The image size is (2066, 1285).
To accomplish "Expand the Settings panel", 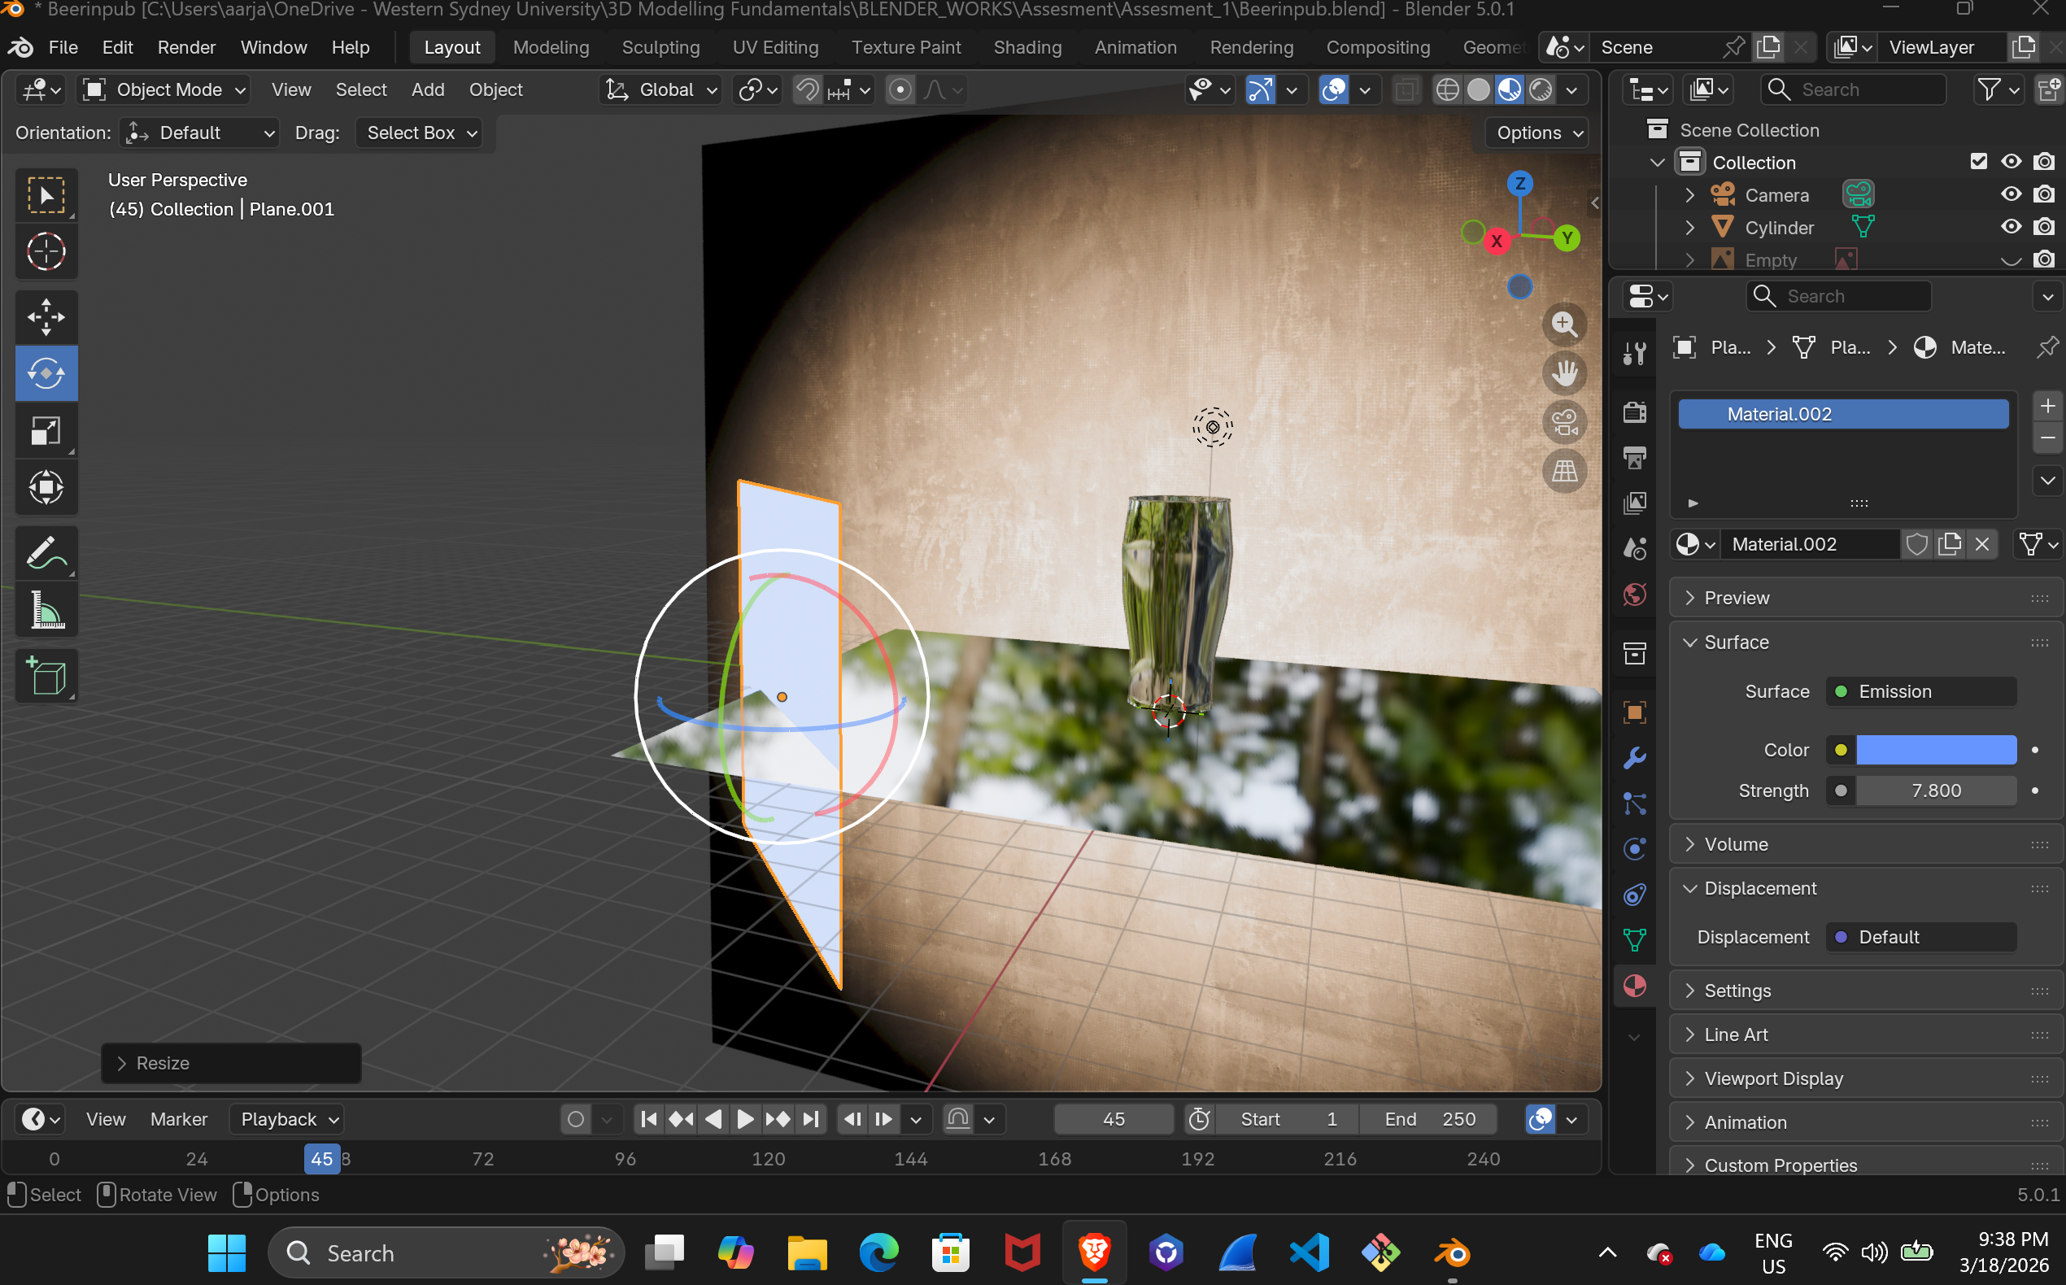I will click(x=1737, y=991).
